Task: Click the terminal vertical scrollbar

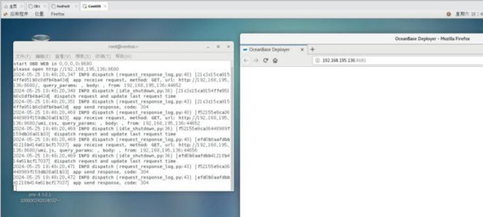Action: tap(232, 125)
